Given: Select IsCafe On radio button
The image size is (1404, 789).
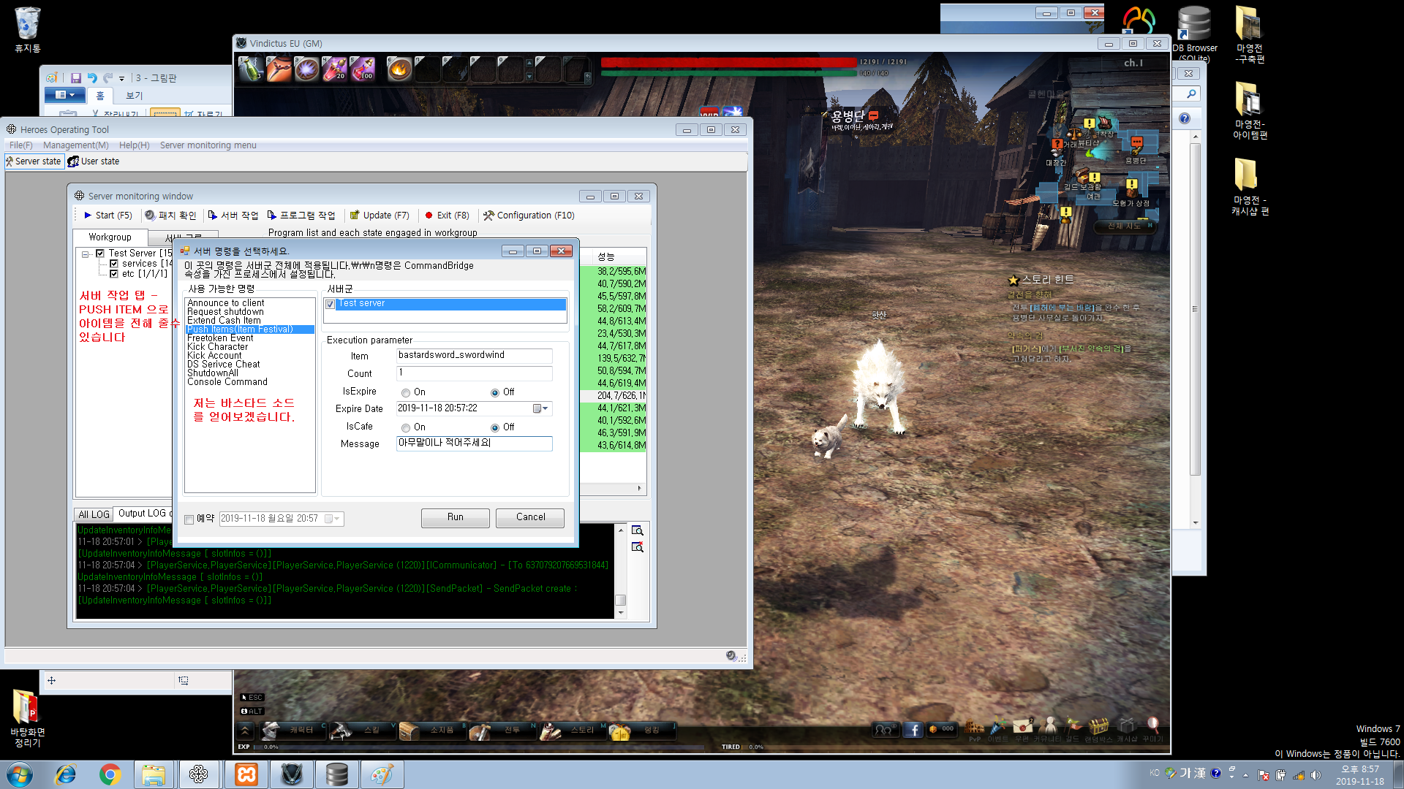Looking at the screenshot, I should tap(406, 428).
